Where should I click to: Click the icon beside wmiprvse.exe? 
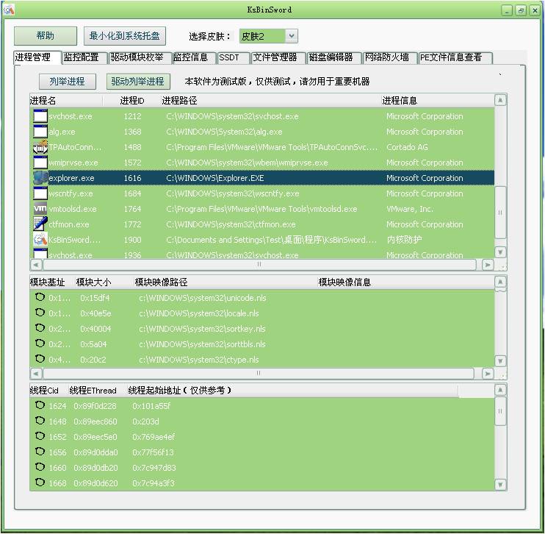point(40,163)
